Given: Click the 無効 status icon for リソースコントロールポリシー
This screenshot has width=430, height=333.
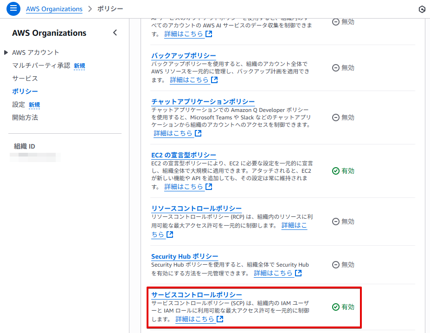Looking at the screenshot, I should 336,222.
